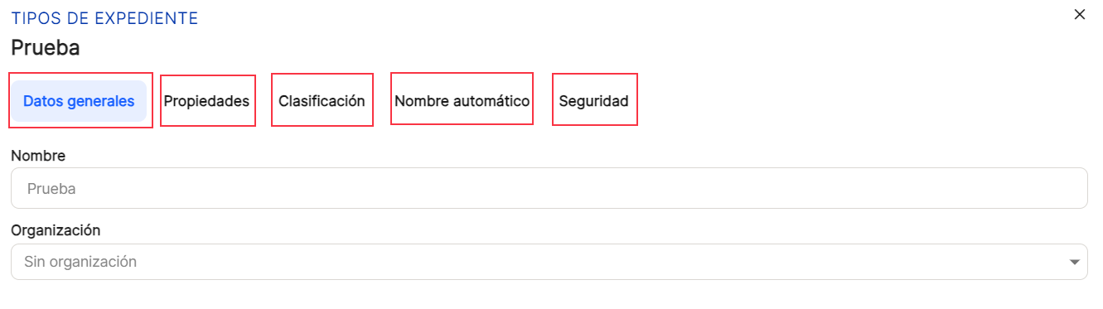1103x309 pixels.
Task: Close the Tipos de expediente dialog
Action: click(1079, 14)
